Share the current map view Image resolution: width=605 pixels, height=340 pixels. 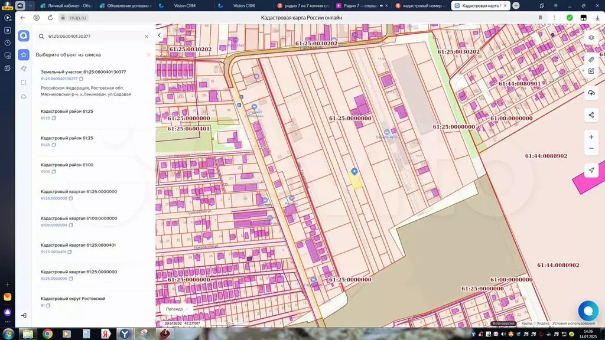(x=591, y=115)
